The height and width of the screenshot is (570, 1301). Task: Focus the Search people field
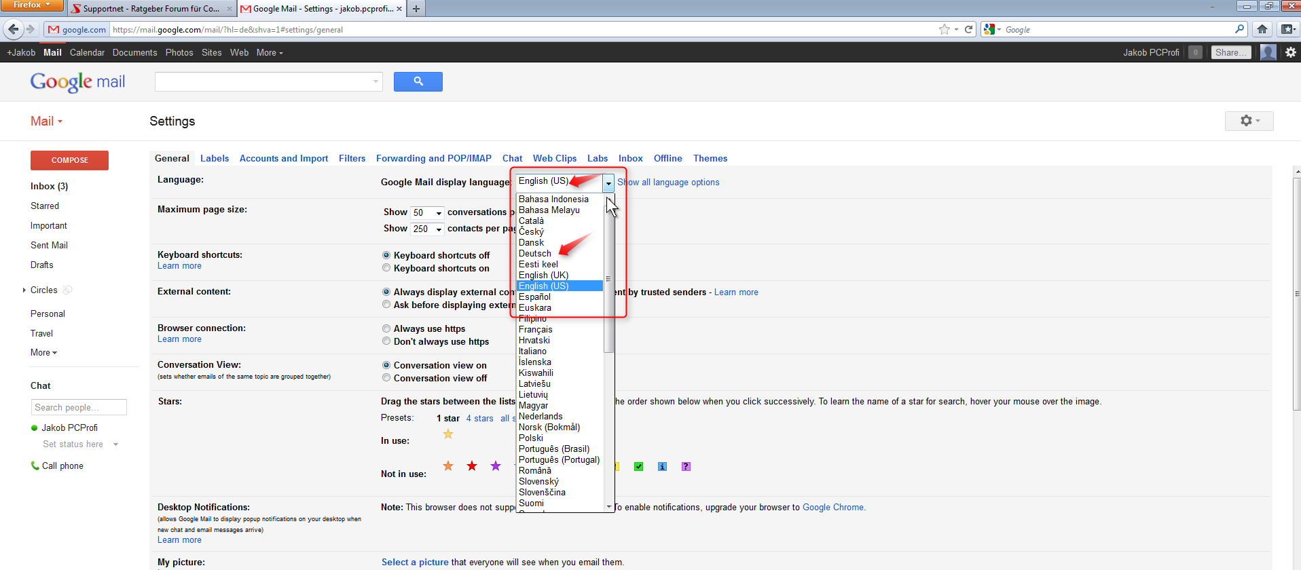(79, 407)
